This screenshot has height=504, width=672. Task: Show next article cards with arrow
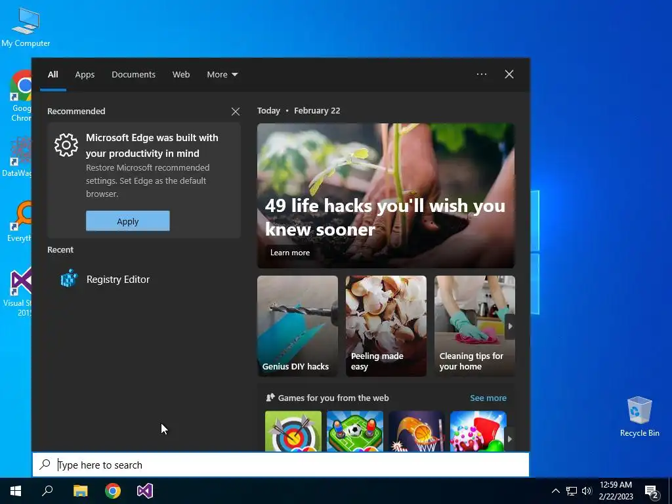(x=510, y=326)
